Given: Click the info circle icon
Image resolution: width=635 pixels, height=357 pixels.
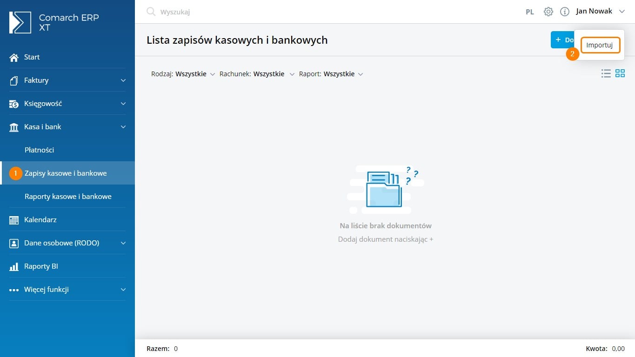Looking at the screenshot, I should pos(565,12).
